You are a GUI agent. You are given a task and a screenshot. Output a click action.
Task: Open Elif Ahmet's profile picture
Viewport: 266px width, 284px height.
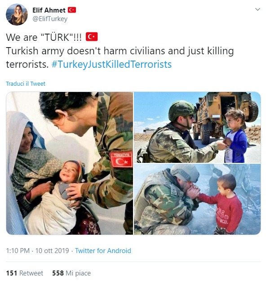click(x=17, y=14)
